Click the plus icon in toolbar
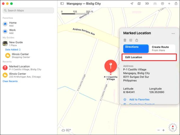 click(x=169, y=4)
